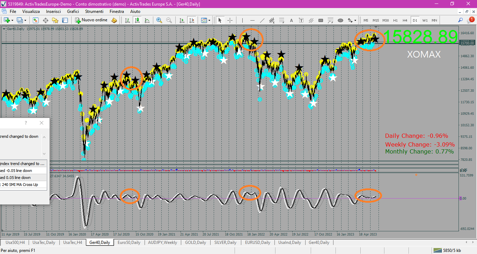This screenshot has width=477, height=254.
Task: Select the 240 SMI MA Cross Up row
Action: 23,185
